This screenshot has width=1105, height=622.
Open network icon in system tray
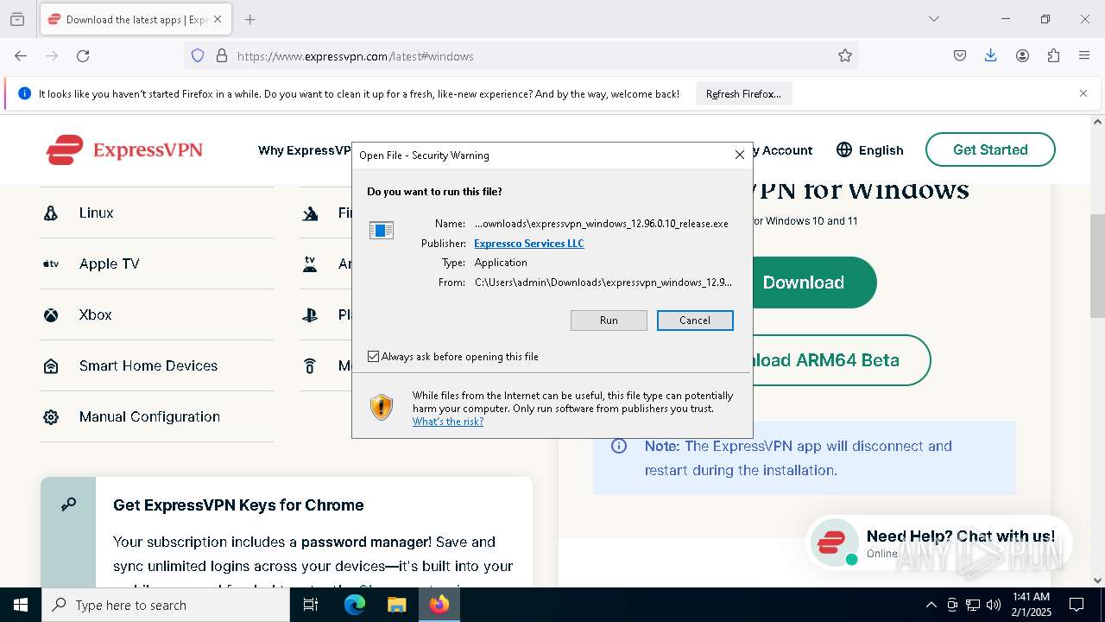973,605
